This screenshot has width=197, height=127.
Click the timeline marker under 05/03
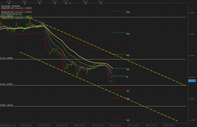[x=9, y=4]
